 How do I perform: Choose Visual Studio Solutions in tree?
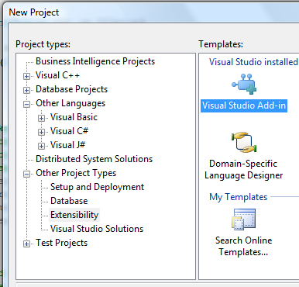pyautogui.click(x=97, y=229)
